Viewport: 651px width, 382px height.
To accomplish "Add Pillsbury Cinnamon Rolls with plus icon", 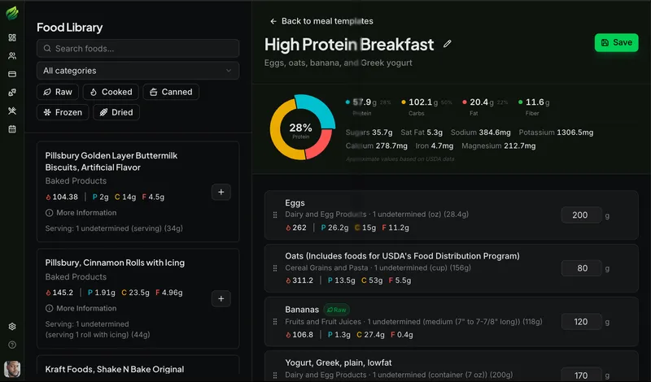I will 221,298.
